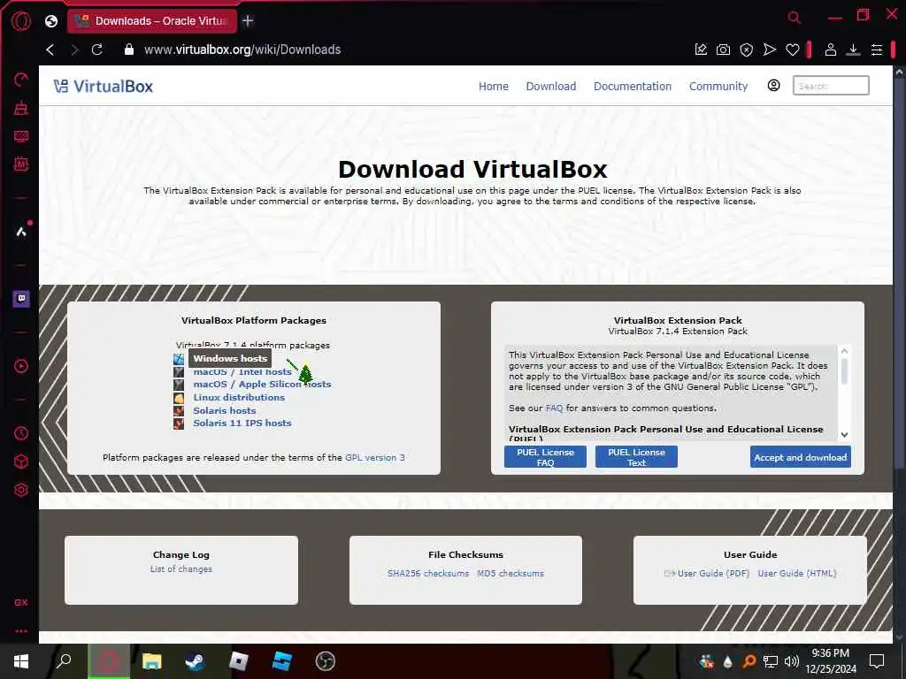The width and height of the screenshot is (906, 679).
Task: Open the List of changes link
Action: pos(180,569)
